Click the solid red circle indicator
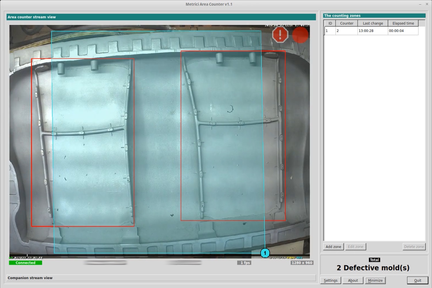432x288 pixels. pyautogui.click(x=300, y=35)
